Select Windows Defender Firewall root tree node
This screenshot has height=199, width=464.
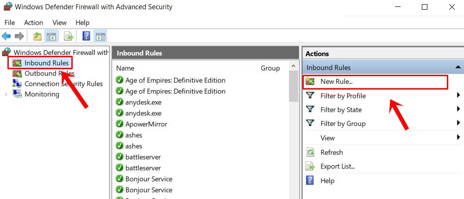click(61, 53)
